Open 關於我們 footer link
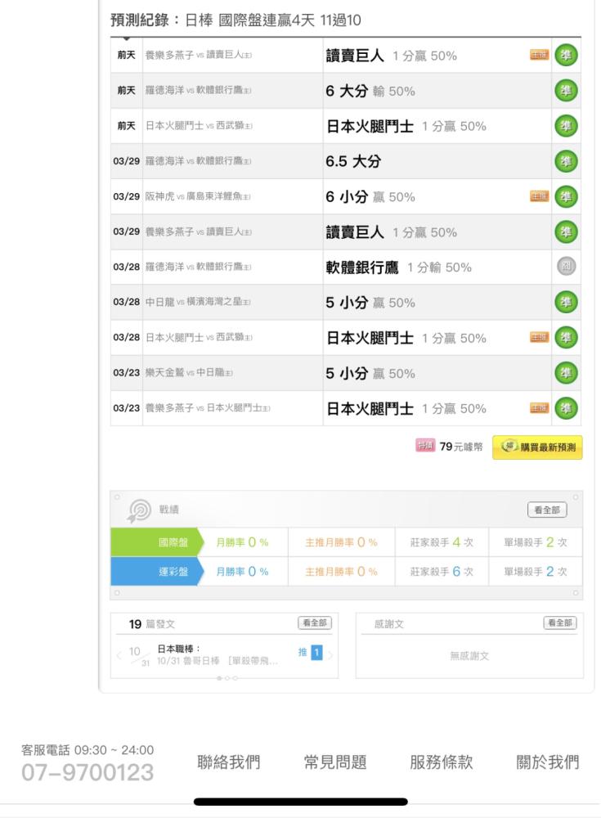601x818 pixels. coord(547,762)
